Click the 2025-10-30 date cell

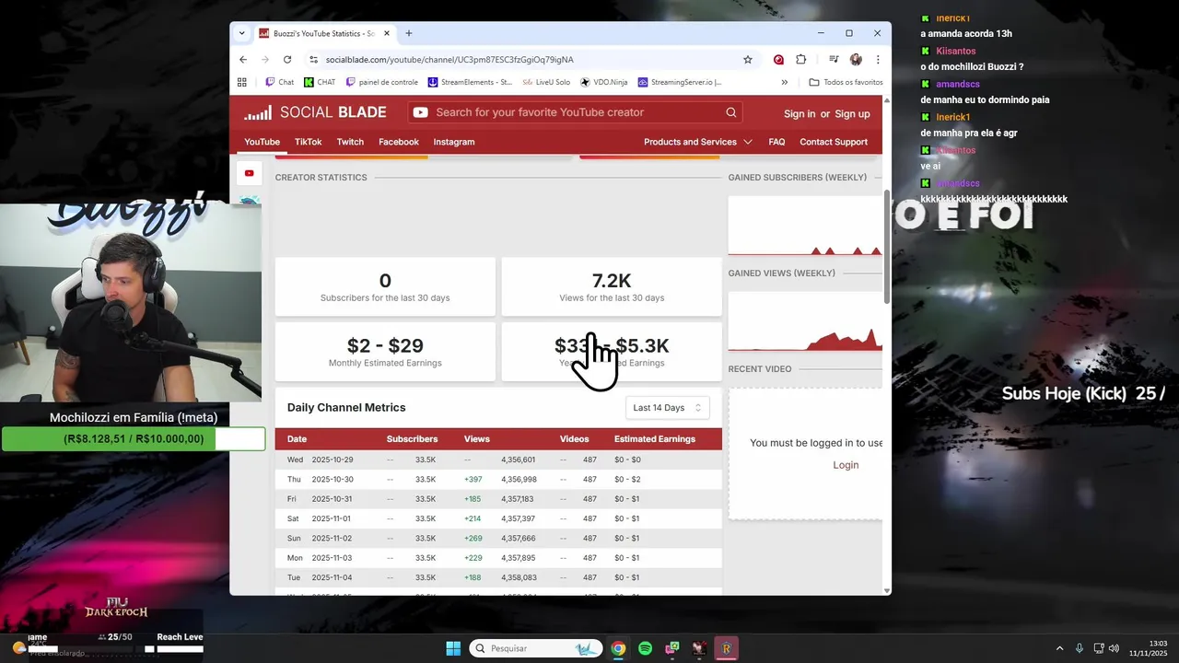click(x=333, y=480)
